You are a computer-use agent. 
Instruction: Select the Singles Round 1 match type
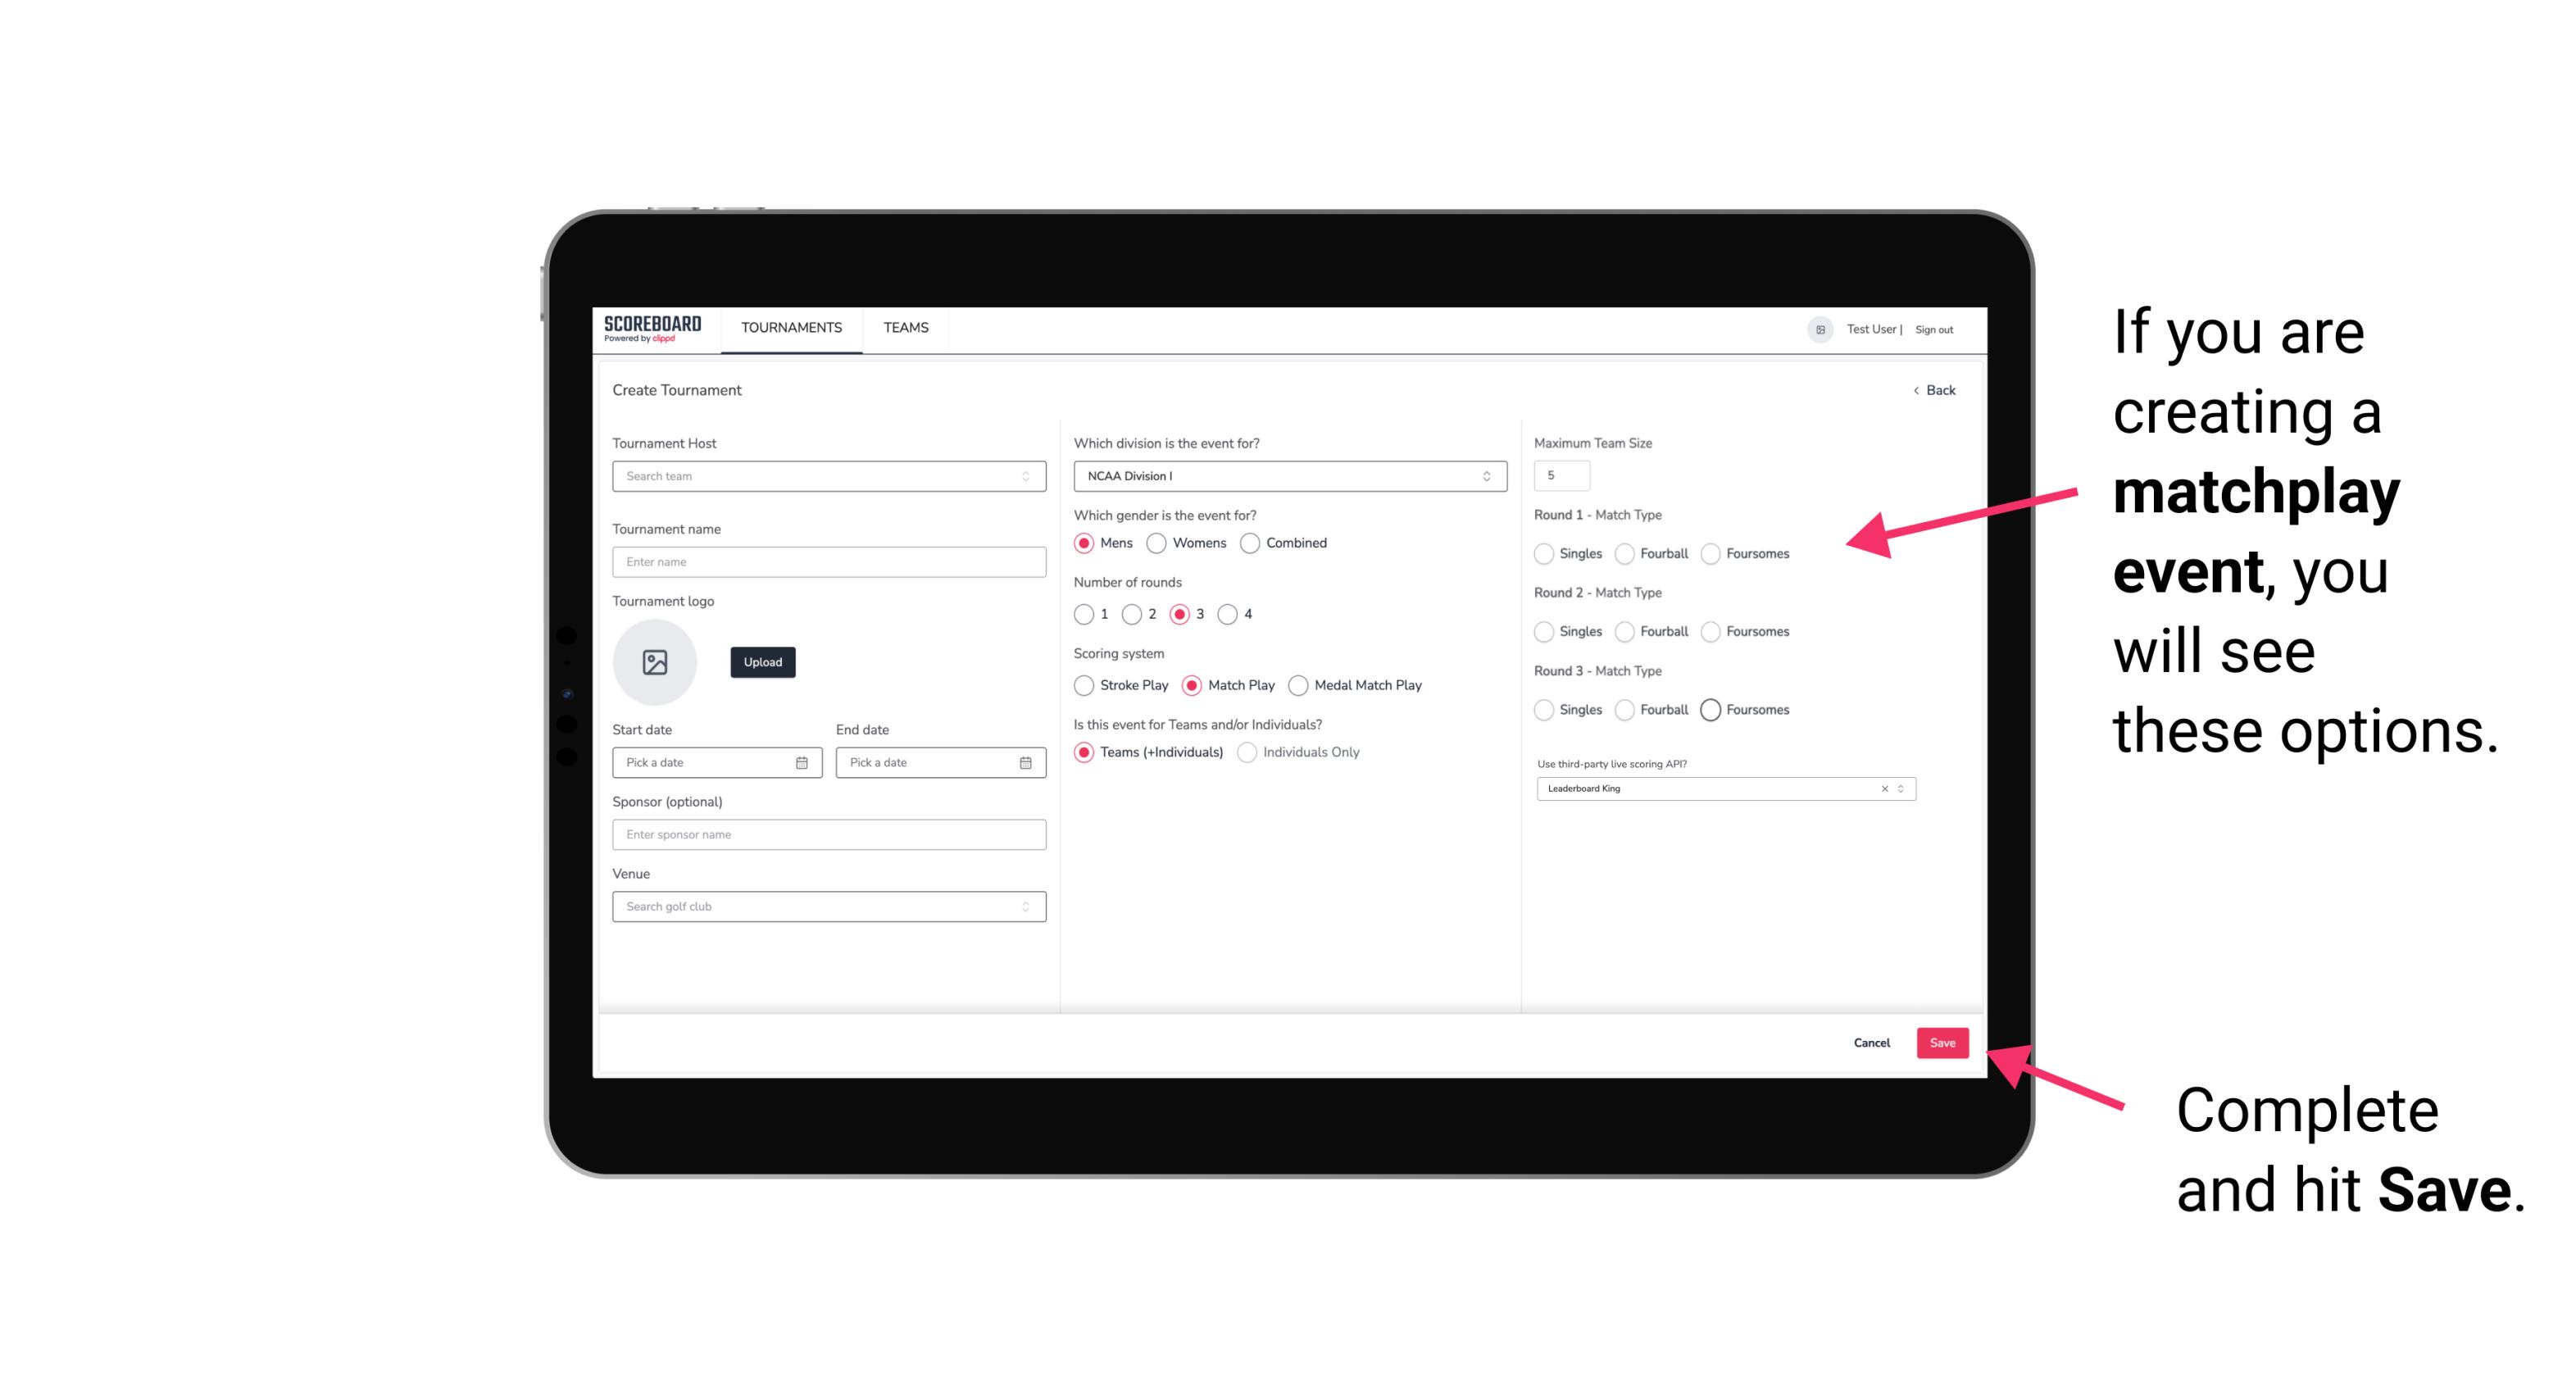point(1544,553)
